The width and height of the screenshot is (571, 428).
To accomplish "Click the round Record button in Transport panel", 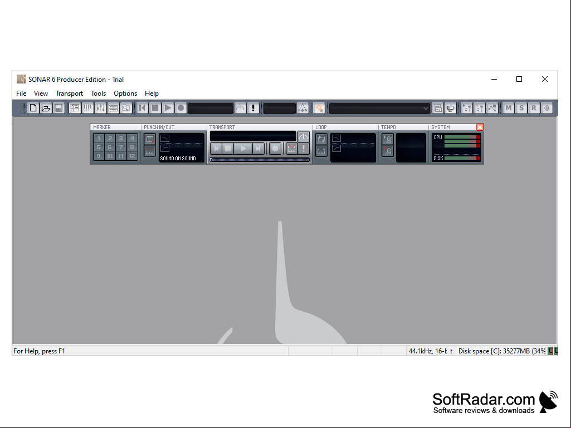I will coord(275,149).
